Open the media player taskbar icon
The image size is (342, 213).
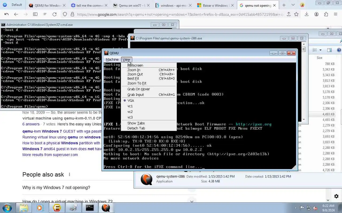(x=40, y=208)
